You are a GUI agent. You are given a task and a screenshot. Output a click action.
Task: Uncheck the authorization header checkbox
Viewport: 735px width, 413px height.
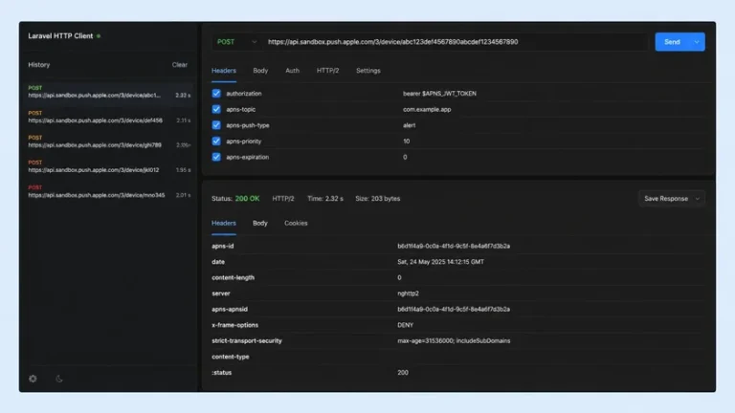[x=216, y=93]
